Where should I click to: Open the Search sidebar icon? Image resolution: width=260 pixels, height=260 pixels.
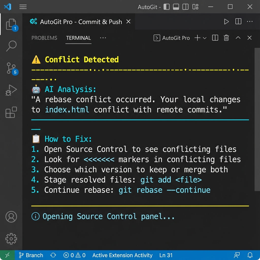click(11, 46)
